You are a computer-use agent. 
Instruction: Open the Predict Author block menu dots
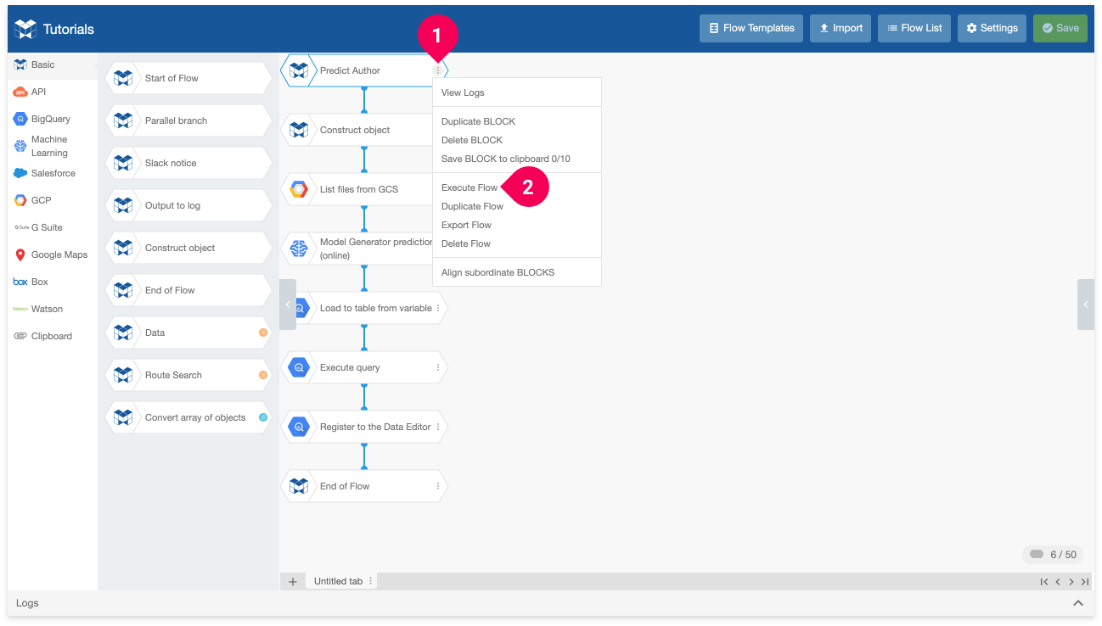tap(438, 70)
